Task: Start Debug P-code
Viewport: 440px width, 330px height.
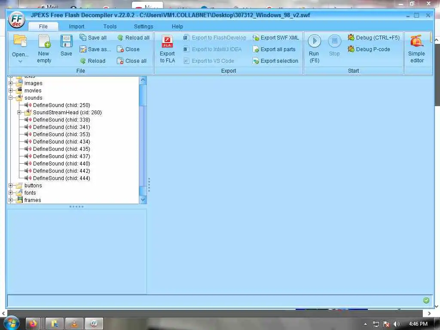Action: (x=369, y=49)
